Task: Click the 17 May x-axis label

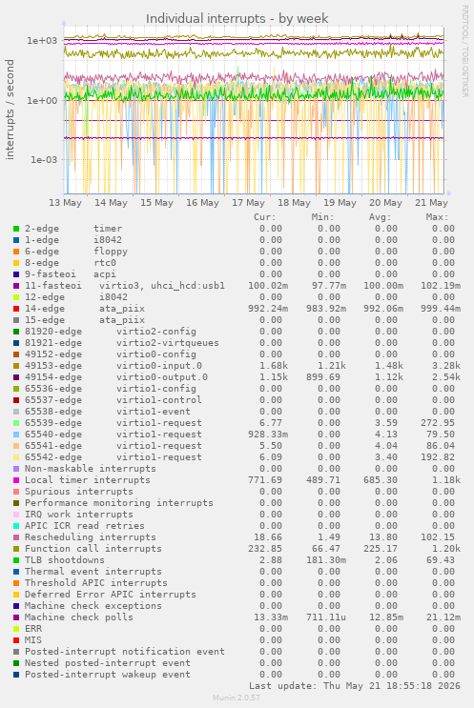Action: 248,203
